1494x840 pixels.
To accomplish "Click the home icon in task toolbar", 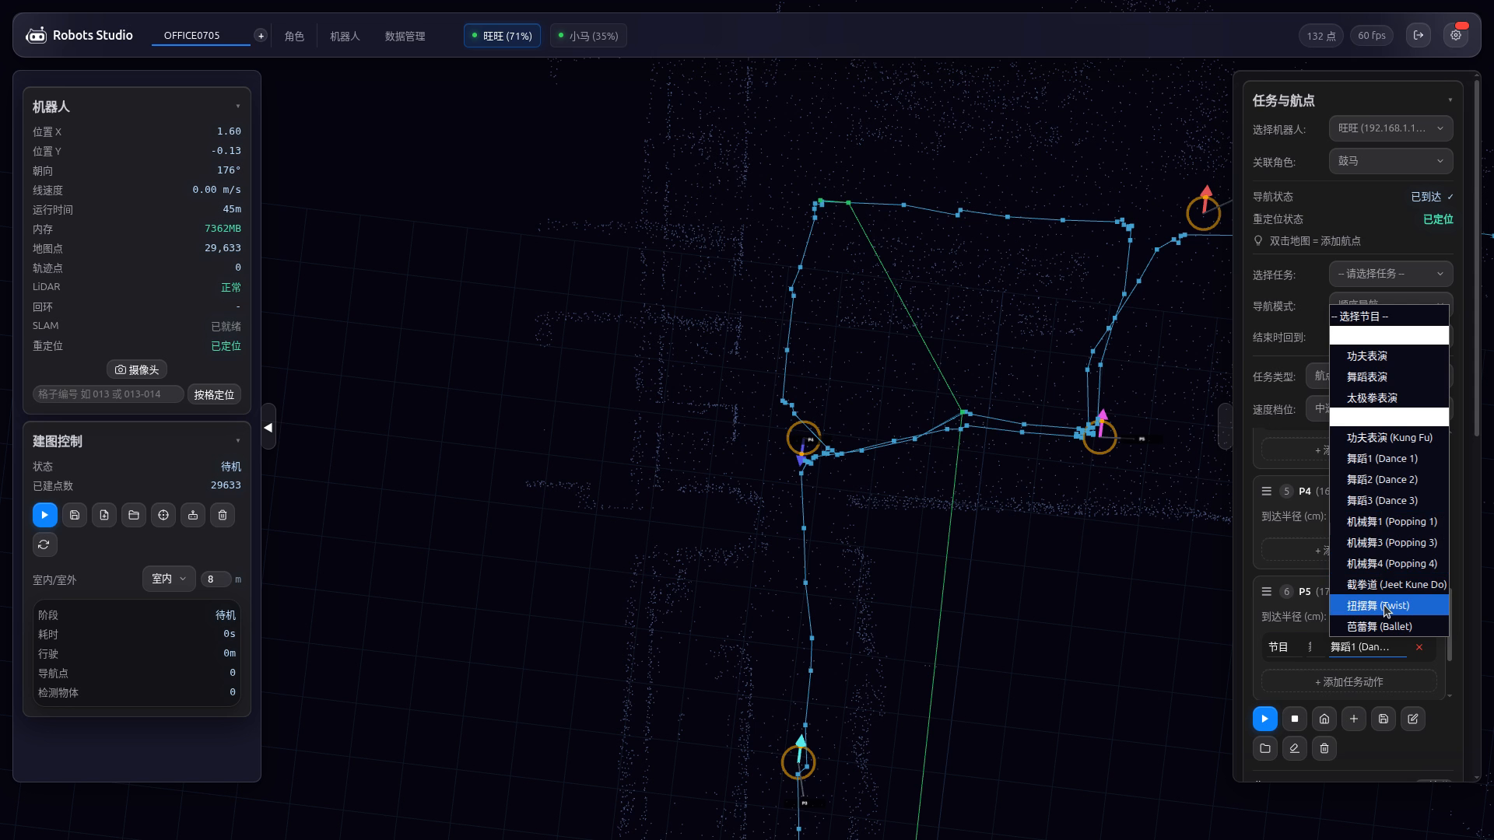I will 1324,719.
